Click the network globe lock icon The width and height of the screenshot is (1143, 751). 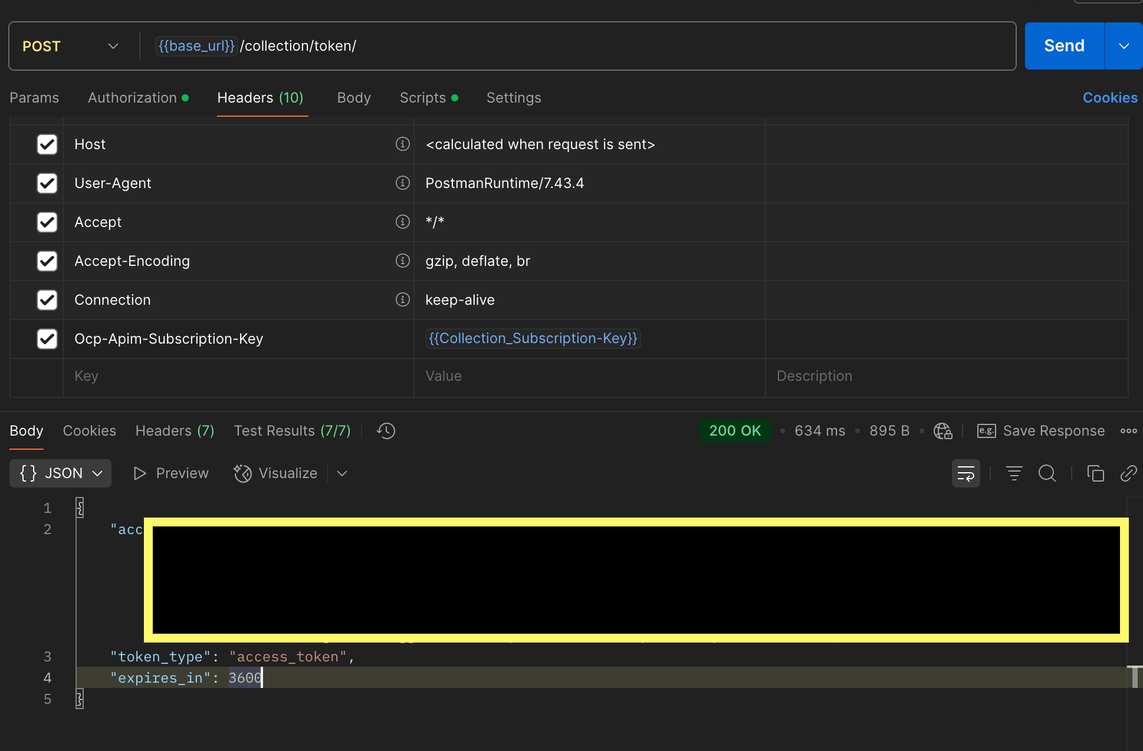pyautogui.click(x=942, y=431)
